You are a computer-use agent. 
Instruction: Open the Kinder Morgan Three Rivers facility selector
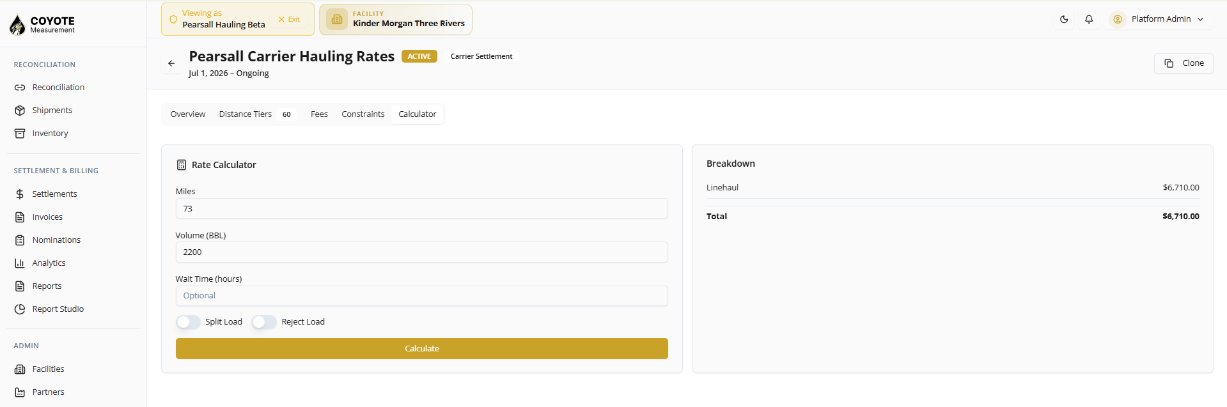click(396, 19)
